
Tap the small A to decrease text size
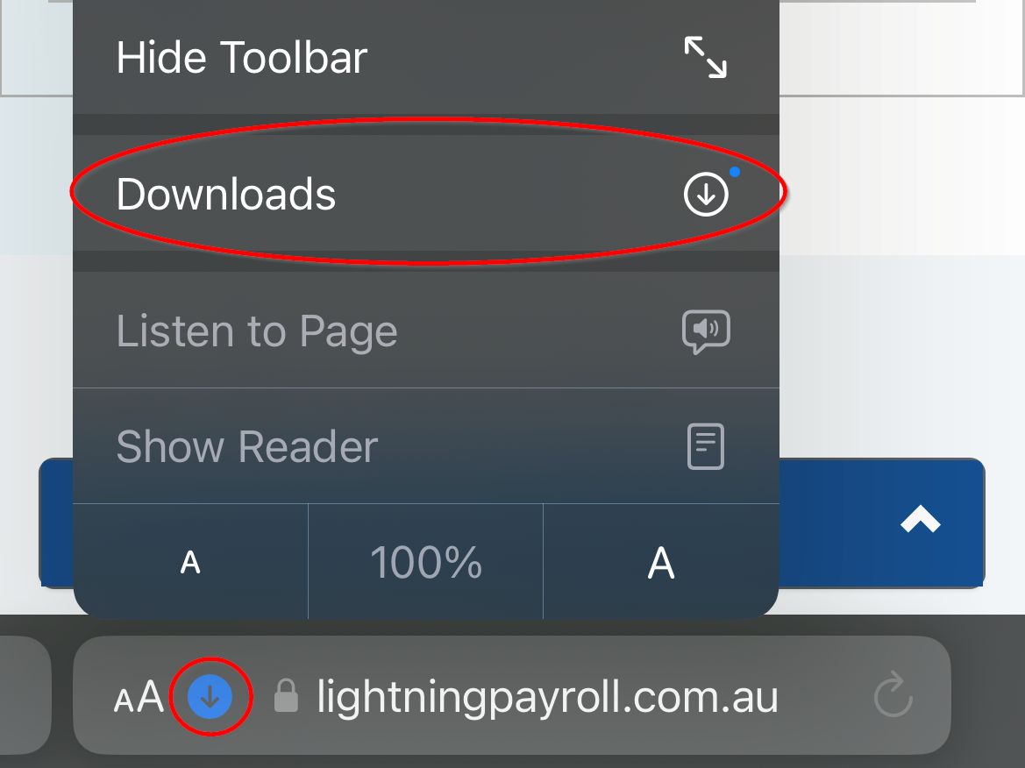(x=190, y=562)
